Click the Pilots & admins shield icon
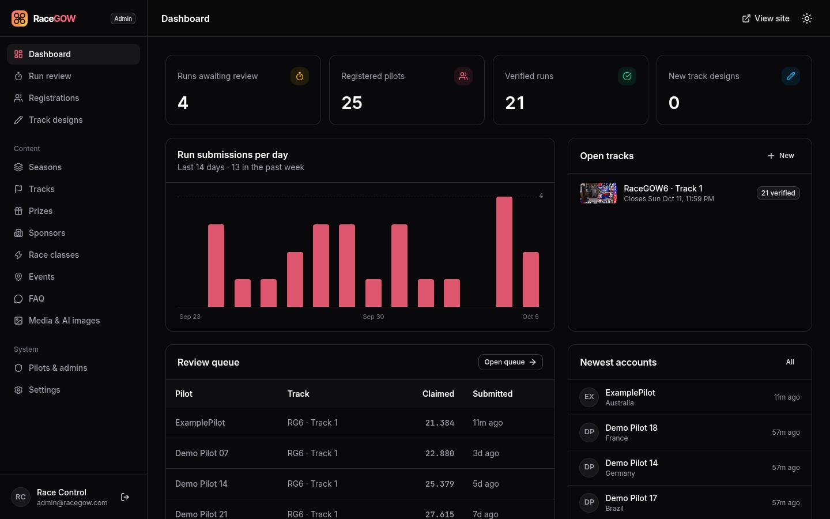This screenshot has width=830, height=519. pos(18,368)
